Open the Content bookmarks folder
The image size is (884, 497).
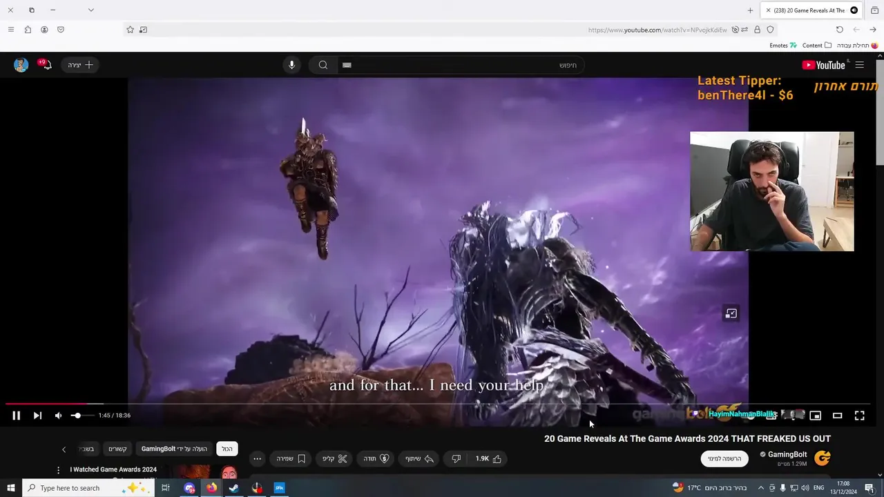pyautogui.click(x=816, y=46)
